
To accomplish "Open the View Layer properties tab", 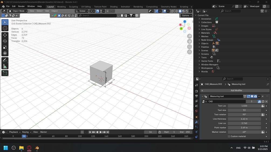I will (196, 101).
